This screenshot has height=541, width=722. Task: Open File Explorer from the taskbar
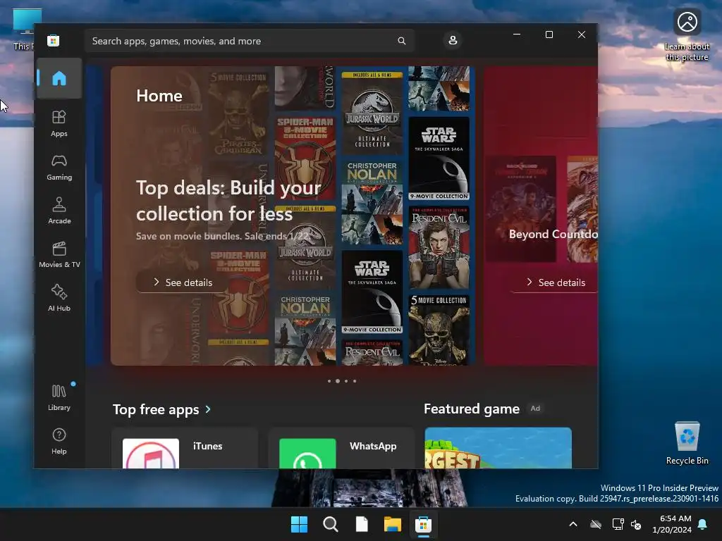pos(392,524)
